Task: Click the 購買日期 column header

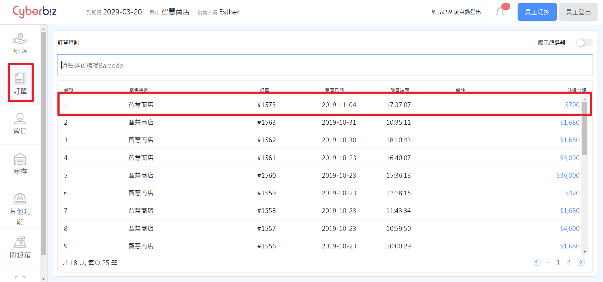Action: click(334, 90)
